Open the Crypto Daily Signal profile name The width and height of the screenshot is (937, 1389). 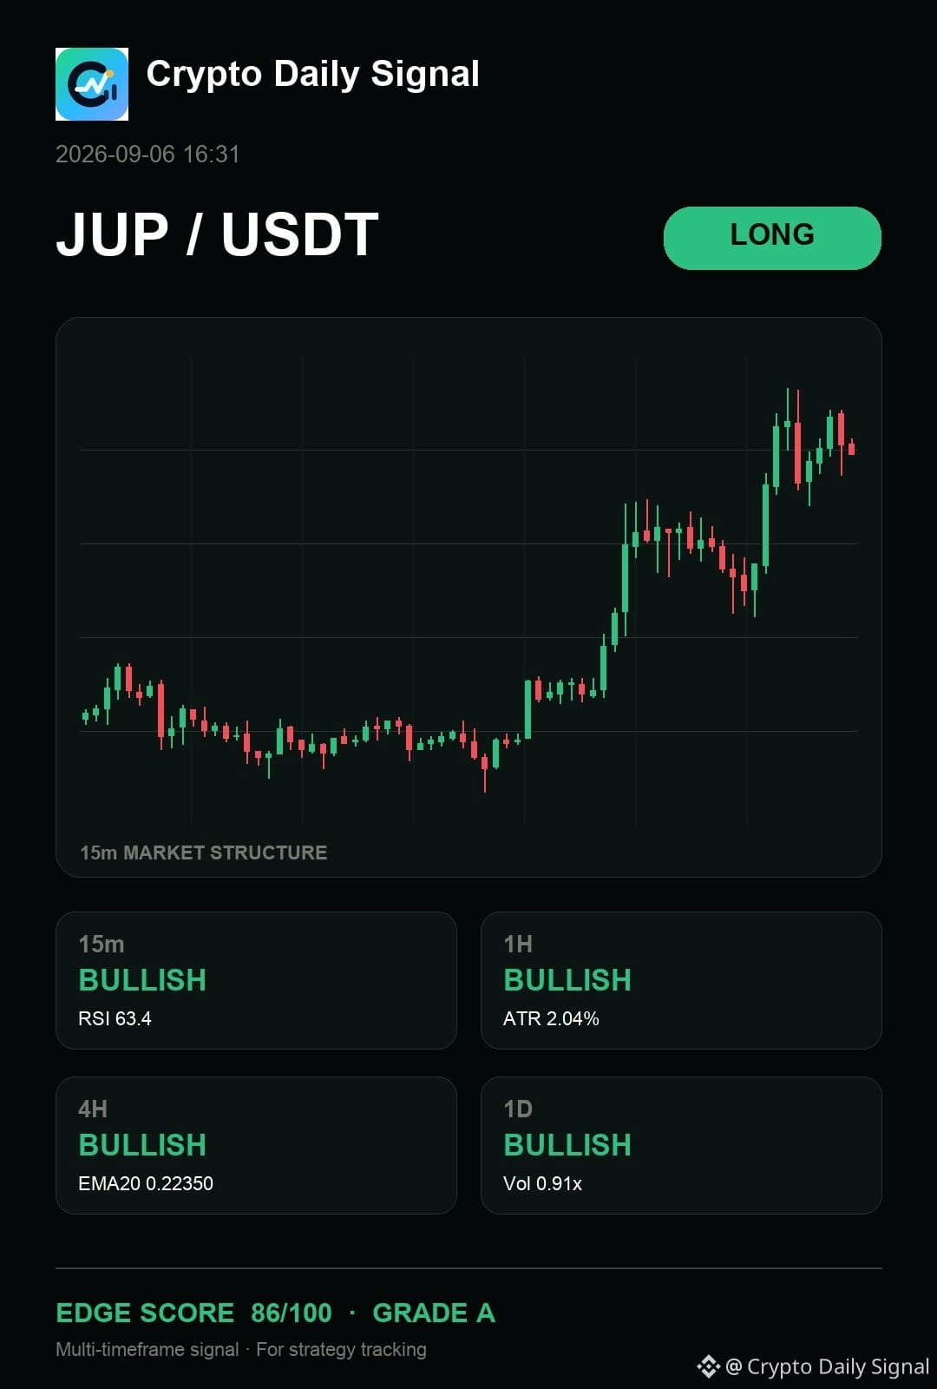[x=313, y=74]
